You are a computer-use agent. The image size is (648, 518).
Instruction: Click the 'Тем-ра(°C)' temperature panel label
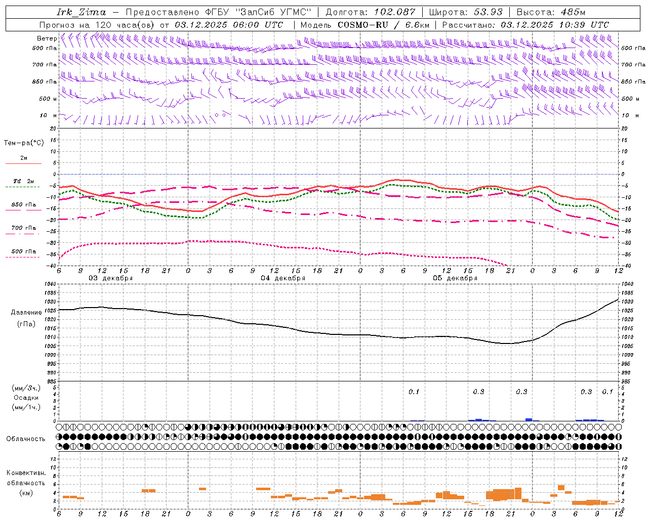[x=24, y=143]
